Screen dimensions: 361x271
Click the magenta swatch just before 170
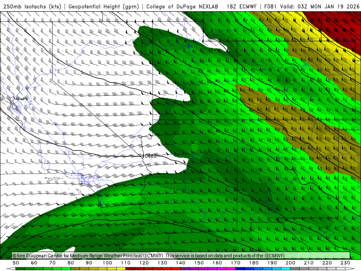coord(231,269)
